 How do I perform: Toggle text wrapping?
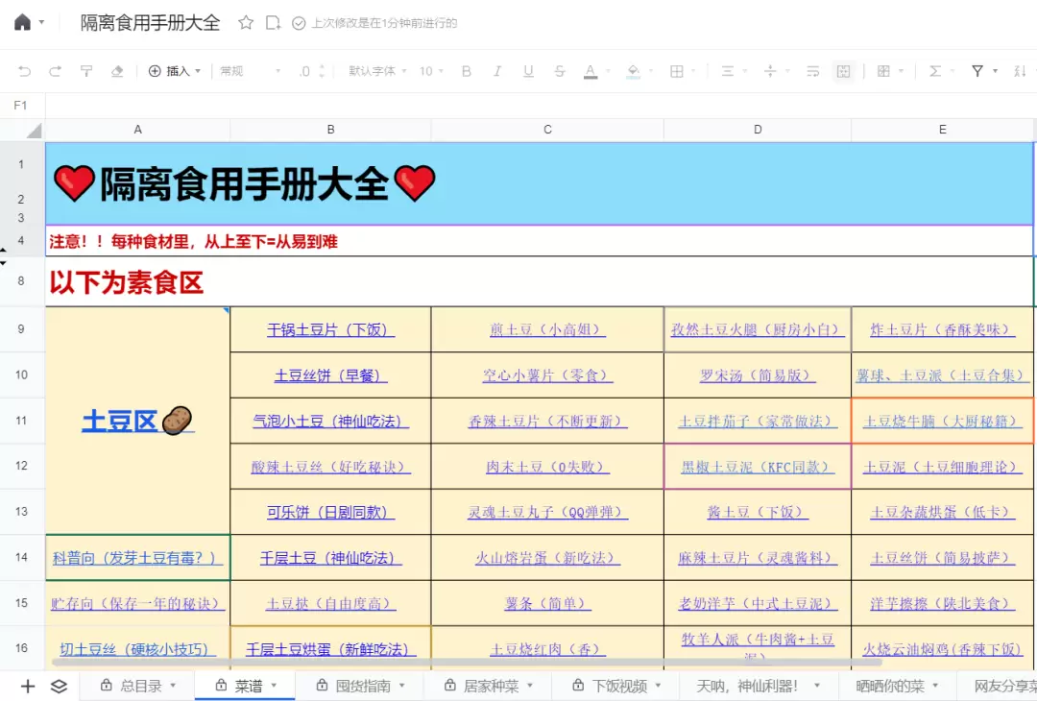pyautogui.click(x=813, y=71)
